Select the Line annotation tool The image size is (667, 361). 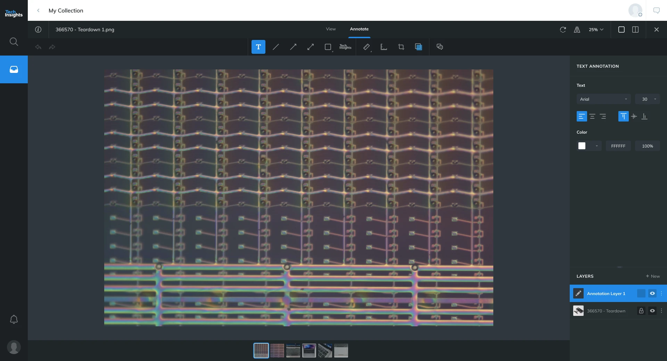(276, 47)
